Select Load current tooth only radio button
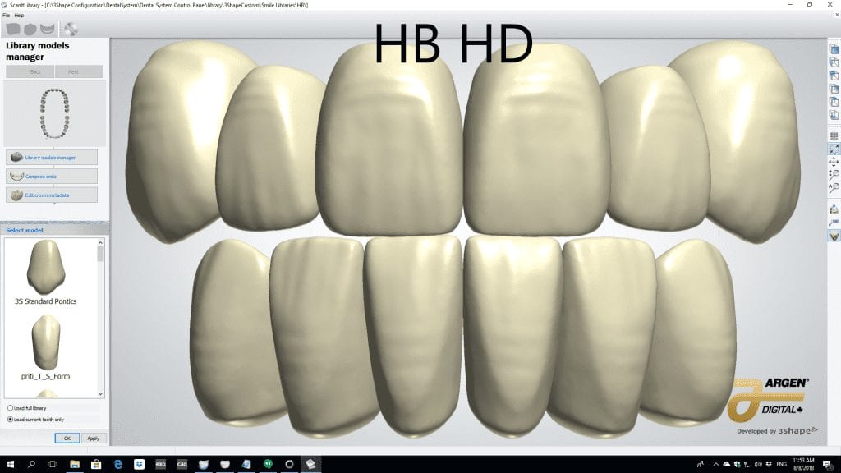 pyautogui.click(x=10, y=419)
